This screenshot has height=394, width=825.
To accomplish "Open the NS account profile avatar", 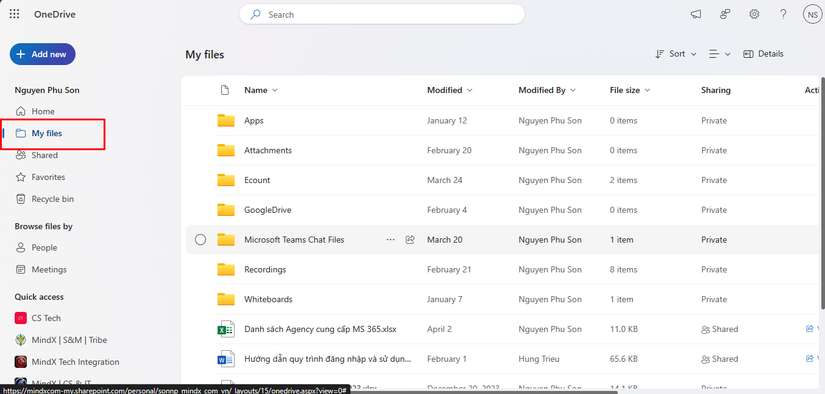I will (x=812, y=14).
